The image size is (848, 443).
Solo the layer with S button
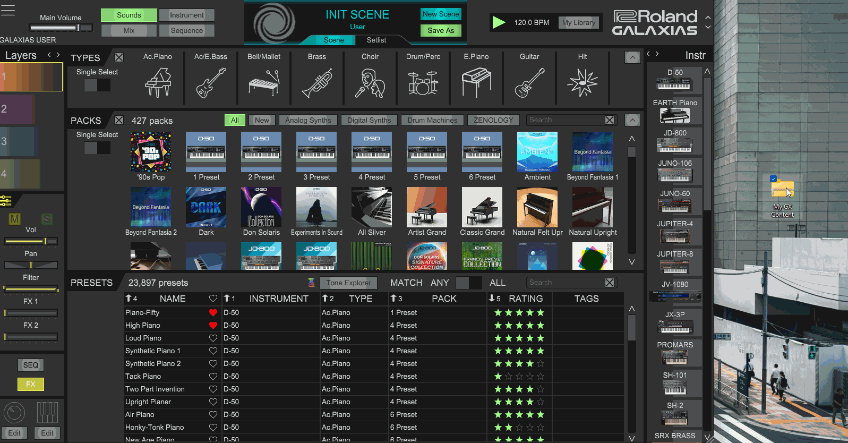coord(47,219)
